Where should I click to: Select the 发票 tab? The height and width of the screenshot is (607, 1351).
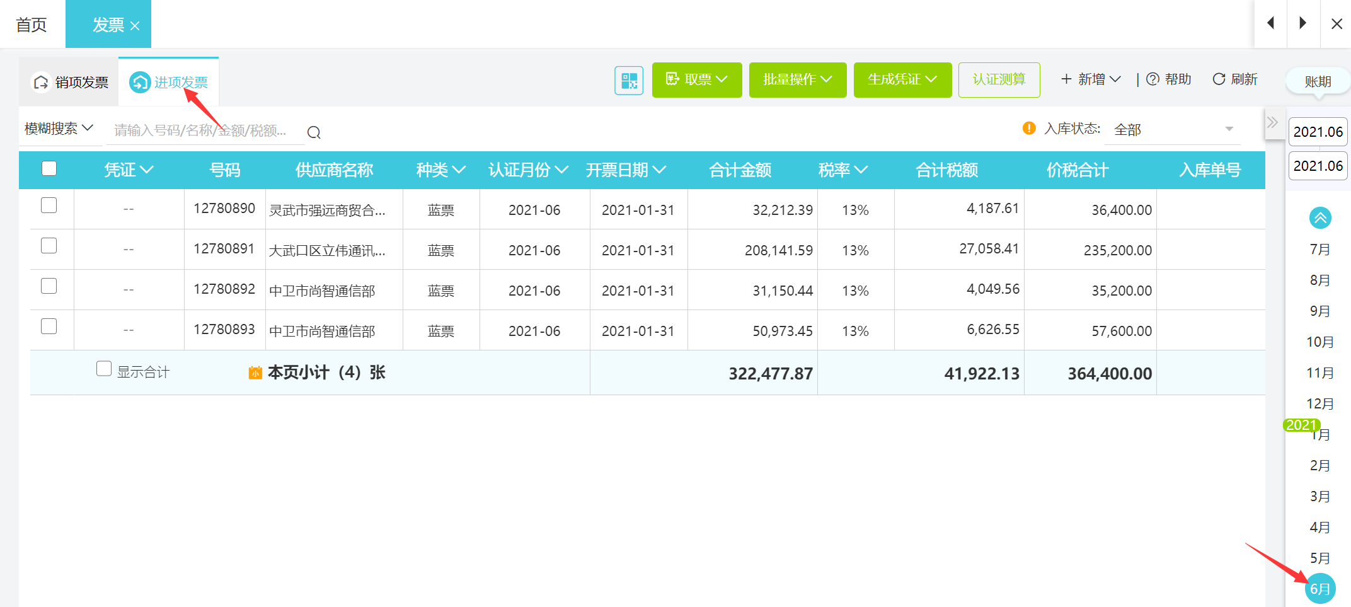pyautogui.click(x=108, y=25)
